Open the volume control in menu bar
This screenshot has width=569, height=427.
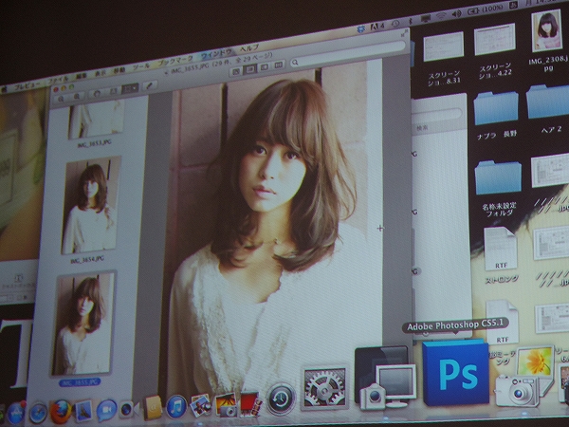pyautogui.click(x=456, y=13)
